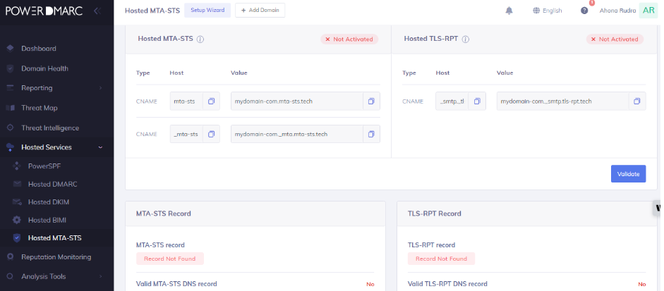Copy the _mta-sts host value
Image resolution: width=664 pixels, height=291 pixels.
211,134
